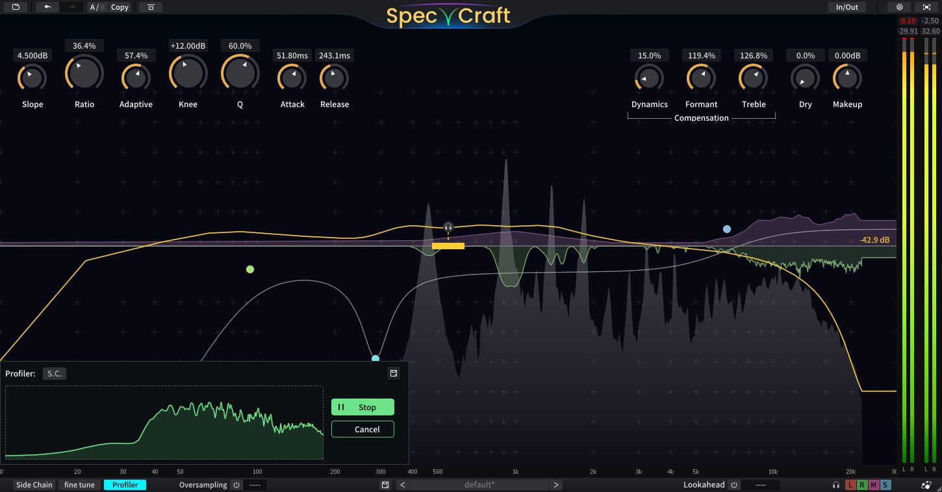Edit the Makeup value 0.00dB
This screenshot has height=492, width=942.
coord(848,56)
